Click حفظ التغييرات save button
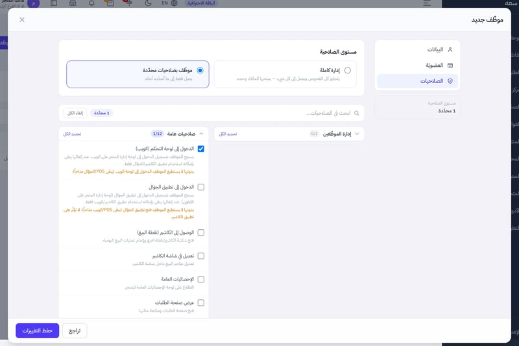 38,331
